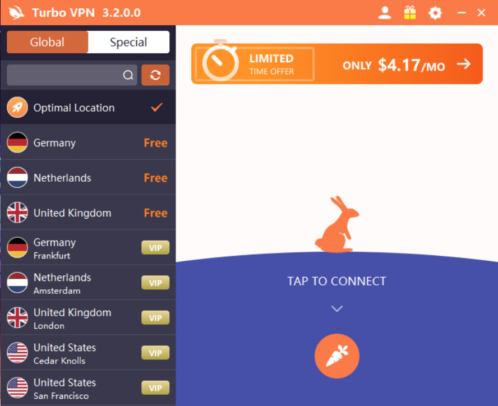Click VIP badge for United Kingdom London
The image size is (498, 406).
[155, 318]
